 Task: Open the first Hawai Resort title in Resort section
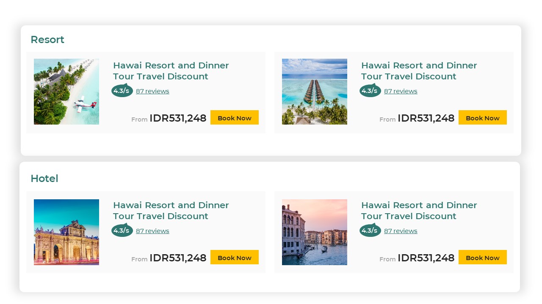tap(171, 71)
